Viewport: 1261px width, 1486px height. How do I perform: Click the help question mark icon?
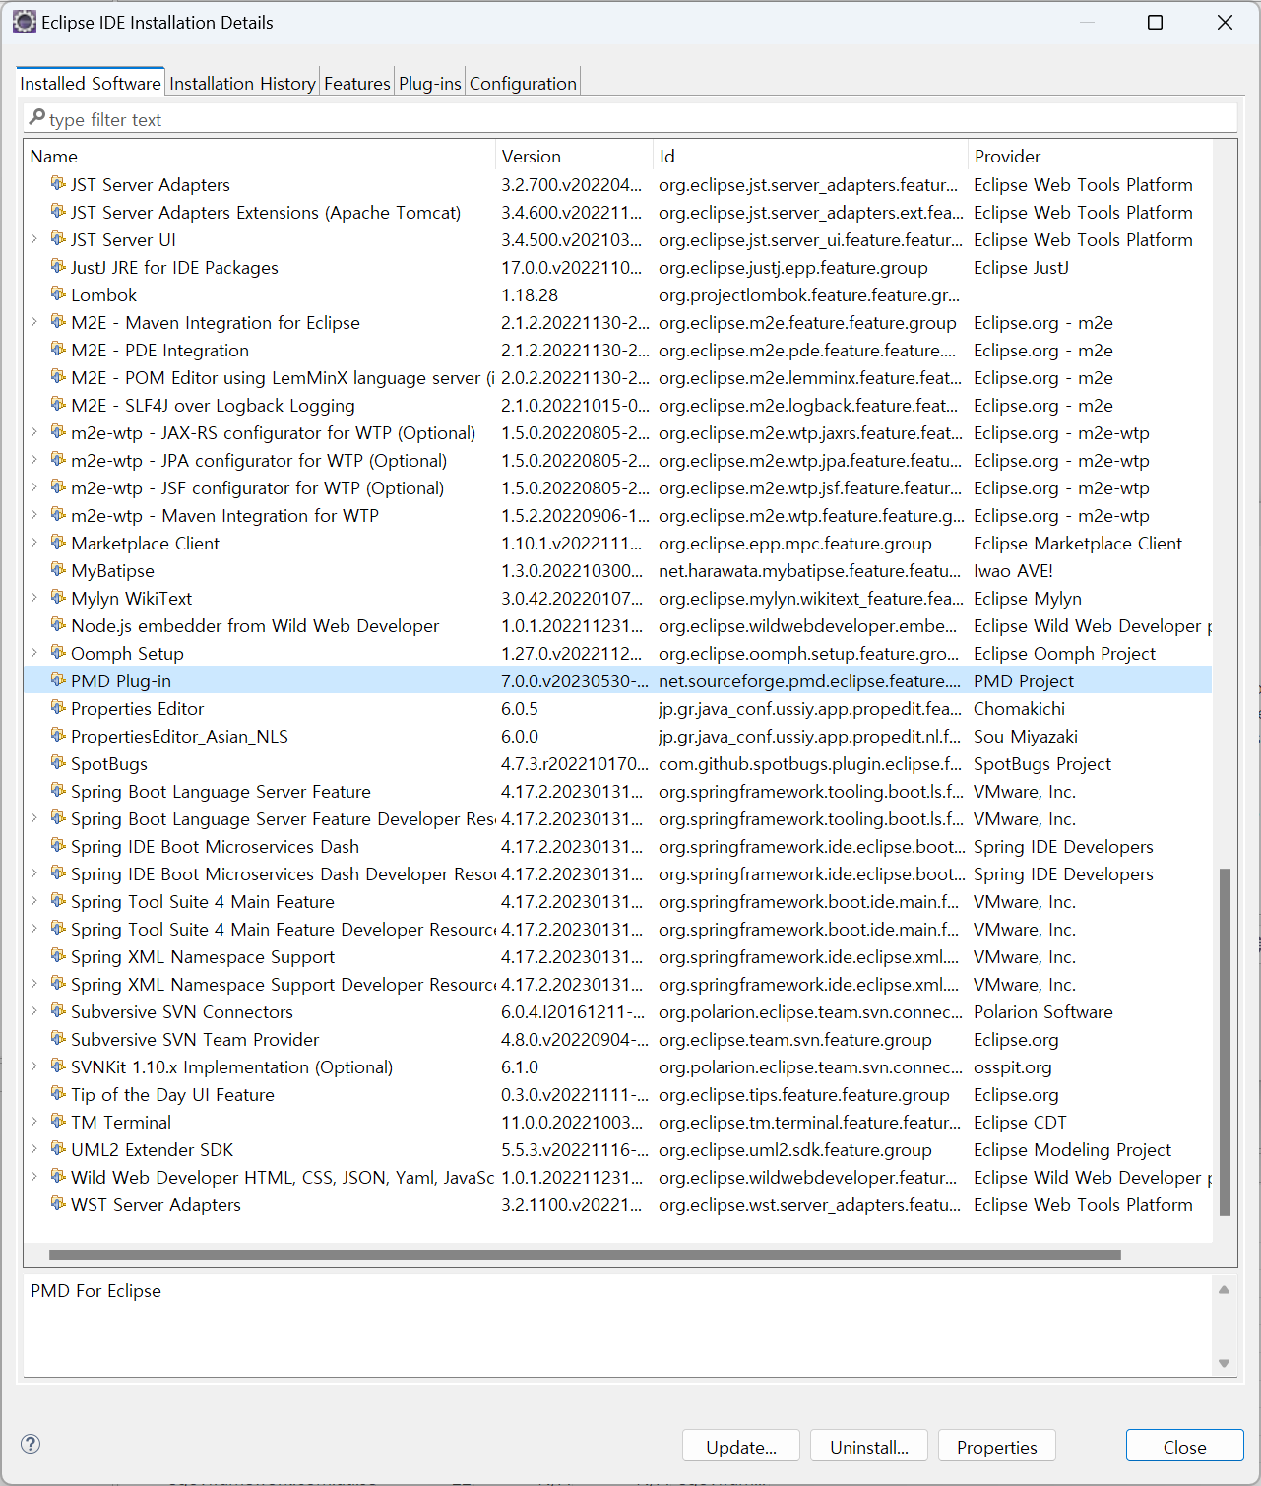click(31, 1444)
